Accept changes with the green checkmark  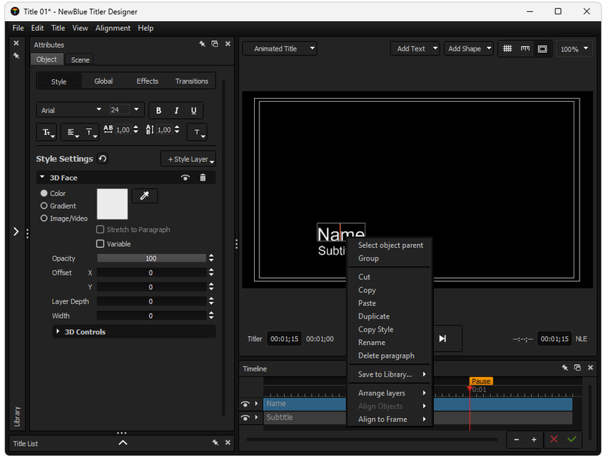571,439
